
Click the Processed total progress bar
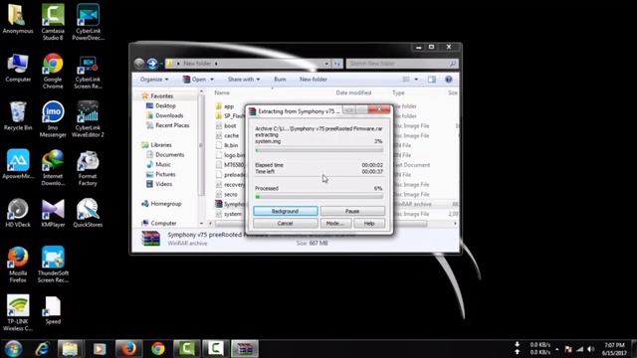click(318, 197)
